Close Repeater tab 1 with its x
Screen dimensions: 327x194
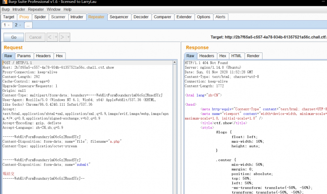click(9, 25)
